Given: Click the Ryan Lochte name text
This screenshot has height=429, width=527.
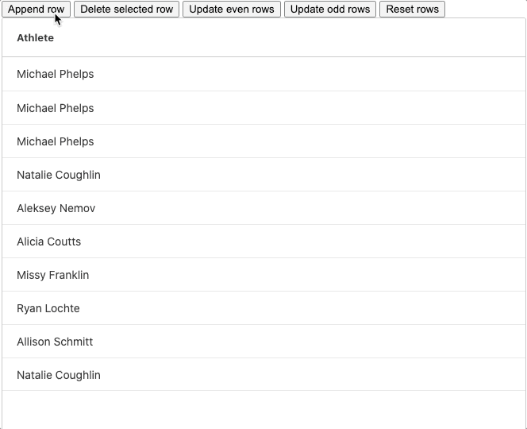Looking at the screenshot, I should point(48,308).
